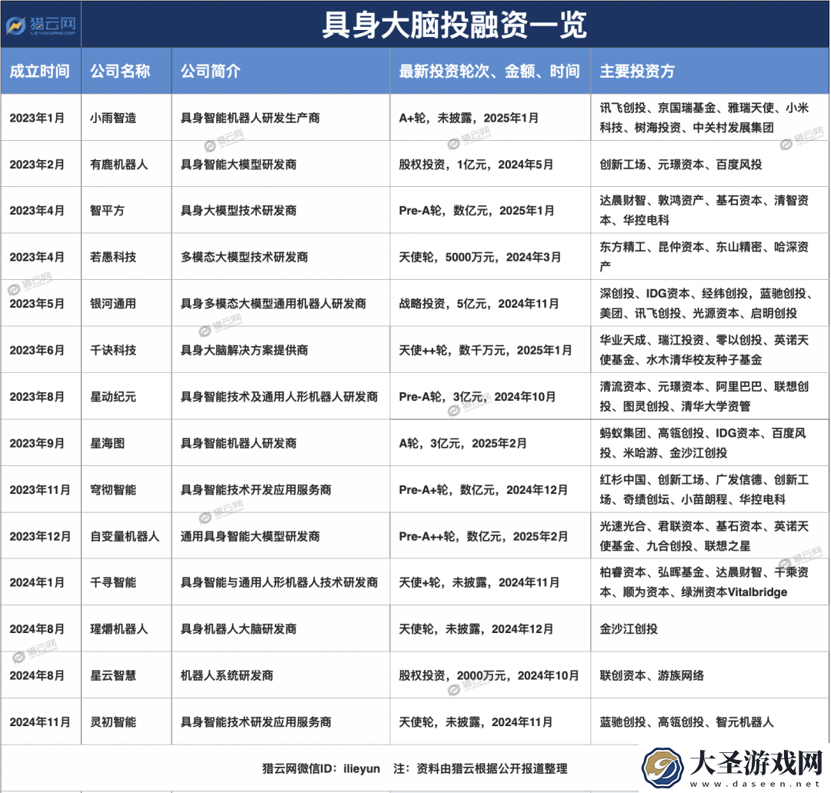Screen dimensions: 831x793
Task: Click investors cell 蓝驰创投、高瓴创投、智元机器人
Action: [687, 722]
